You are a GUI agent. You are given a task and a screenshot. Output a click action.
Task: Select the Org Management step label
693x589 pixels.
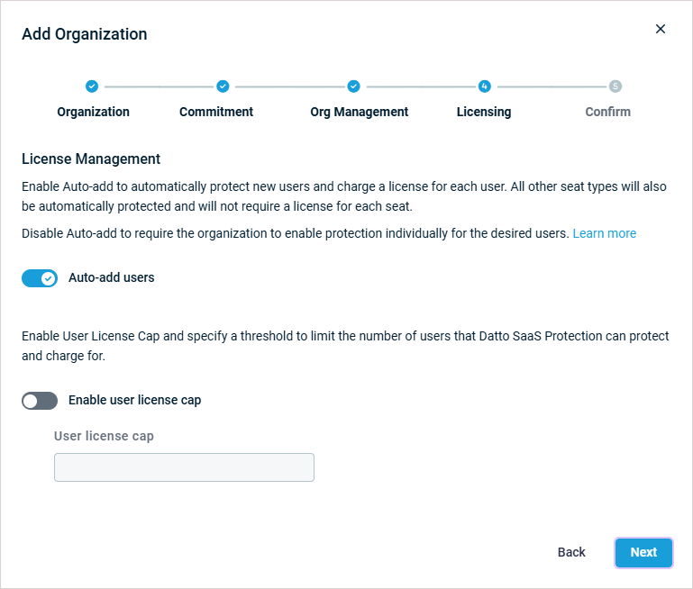pos(359,112)
